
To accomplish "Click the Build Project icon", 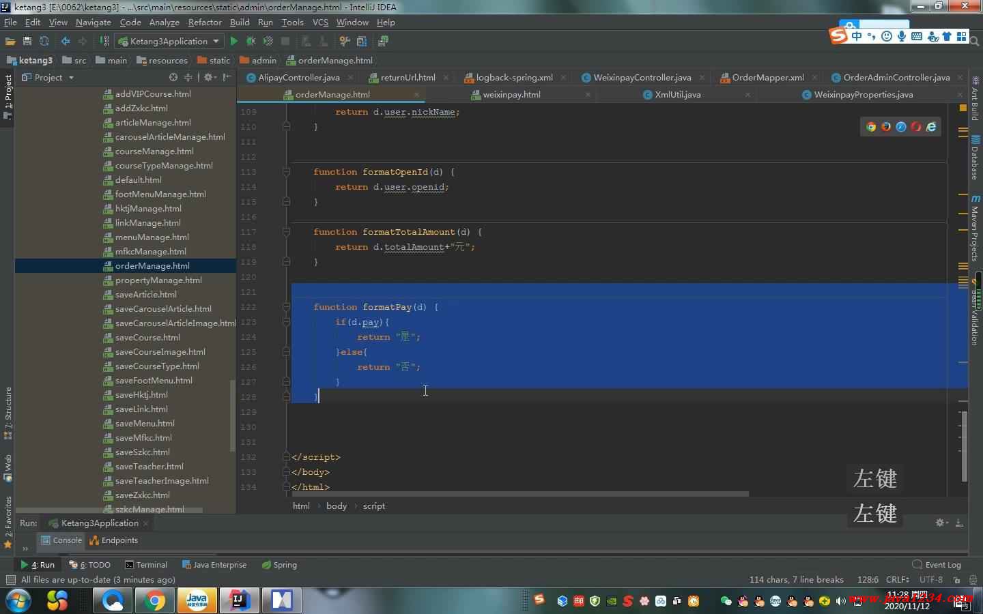I will 104,41.
